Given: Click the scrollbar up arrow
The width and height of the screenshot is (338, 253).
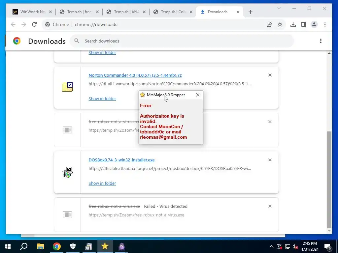Looking at the screenshot, I should pyautogui.click(x=329, y=53).
